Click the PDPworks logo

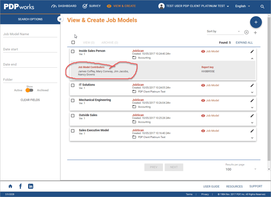19,7
